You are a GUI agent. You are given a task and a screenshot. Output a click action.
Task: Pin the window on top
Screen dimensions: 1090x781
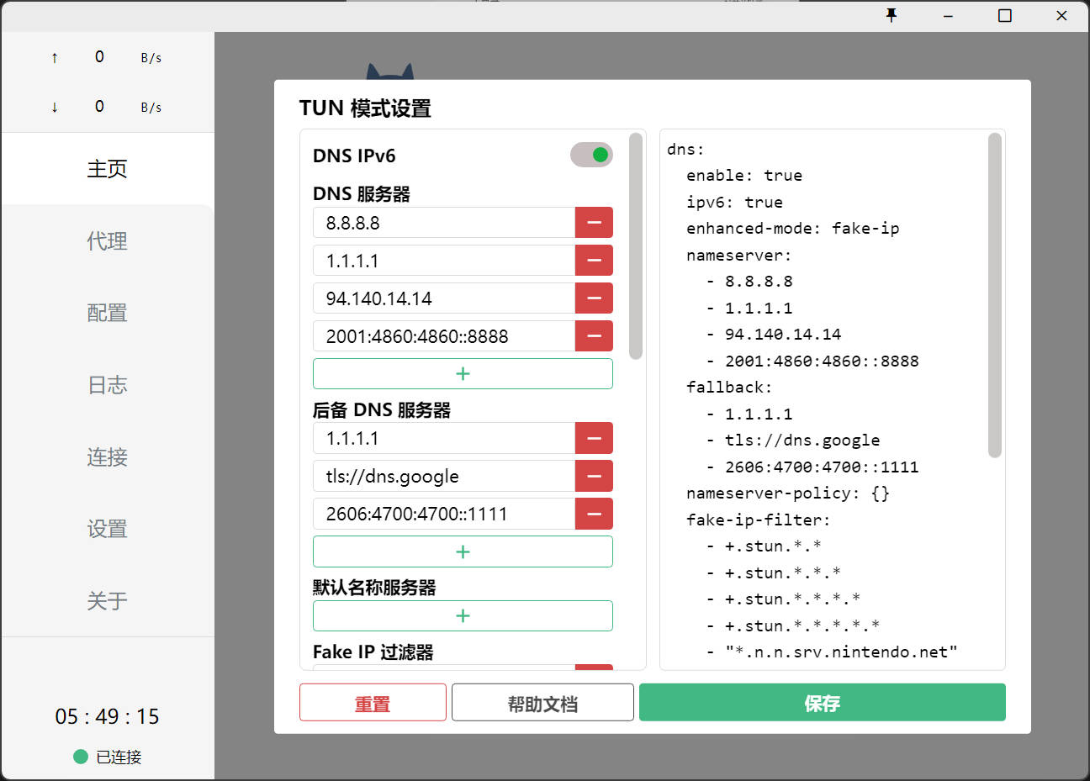(892, 15)
